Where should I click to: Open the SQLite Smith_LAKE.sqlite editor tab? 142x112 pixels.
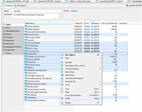[80, 1]
